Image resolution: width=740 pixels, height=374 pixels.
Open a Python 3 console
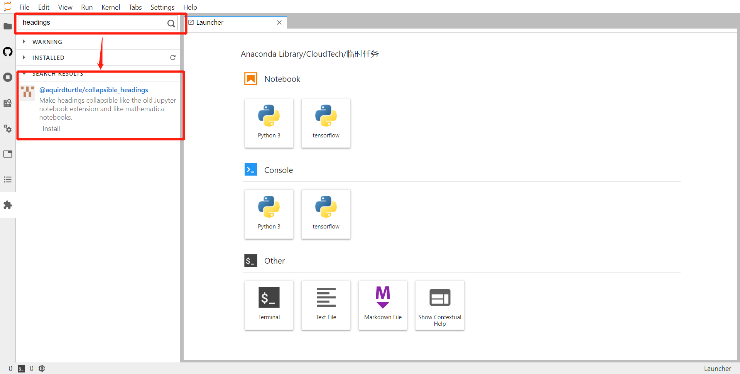pyautogui.click(x=269, y=214)
